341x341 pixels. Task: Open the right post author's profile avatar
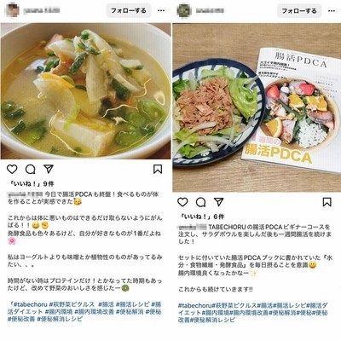(184, 10)
